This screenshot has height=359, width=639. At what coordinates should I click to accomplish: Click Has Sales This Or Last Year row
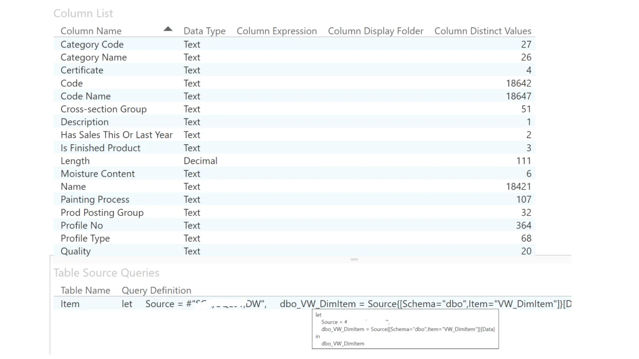116,135
